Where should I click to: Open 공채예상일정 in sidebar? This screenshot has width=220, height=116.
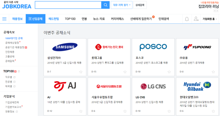(12, 43)
